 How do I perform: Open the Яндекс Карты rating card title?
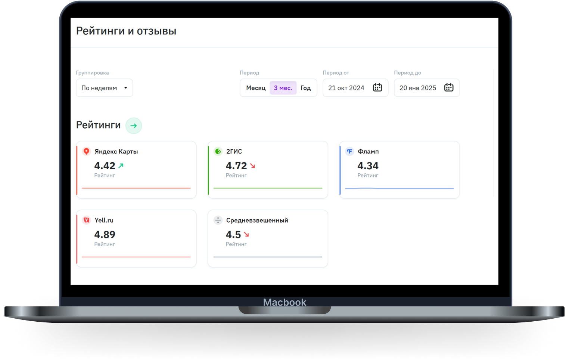(116, 151)
